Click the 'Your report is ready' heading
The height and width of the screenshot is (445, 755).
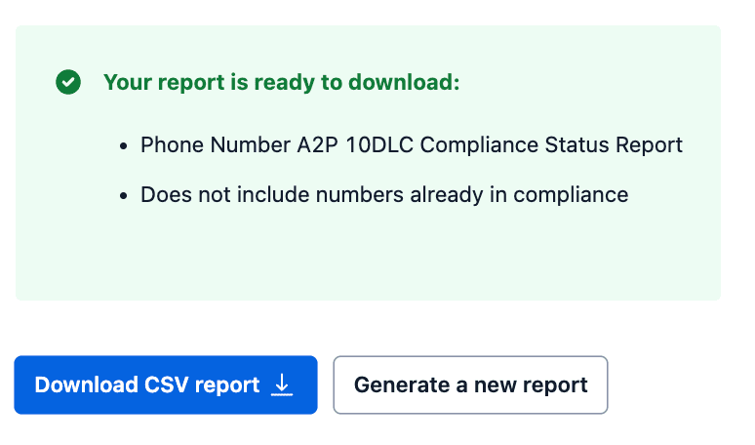pyautogui.click(x=281, y=83)
